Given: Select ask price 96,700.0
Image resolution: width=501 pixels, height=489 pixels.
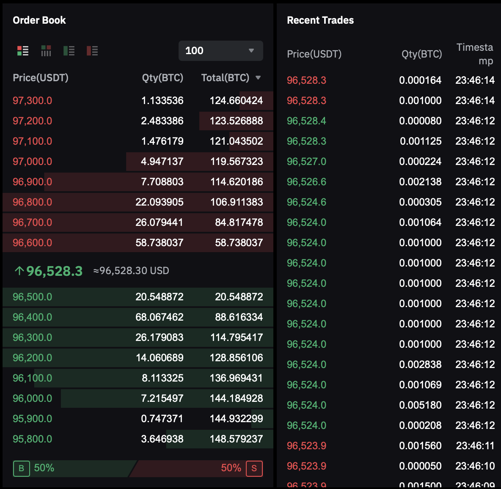Looking at the screenshot, I should pos(32,223).
